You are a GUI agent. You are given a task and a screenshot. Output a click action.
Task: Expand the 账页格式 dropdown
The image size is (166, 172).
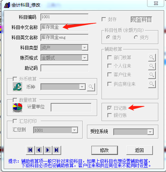(x=85, y=58)
